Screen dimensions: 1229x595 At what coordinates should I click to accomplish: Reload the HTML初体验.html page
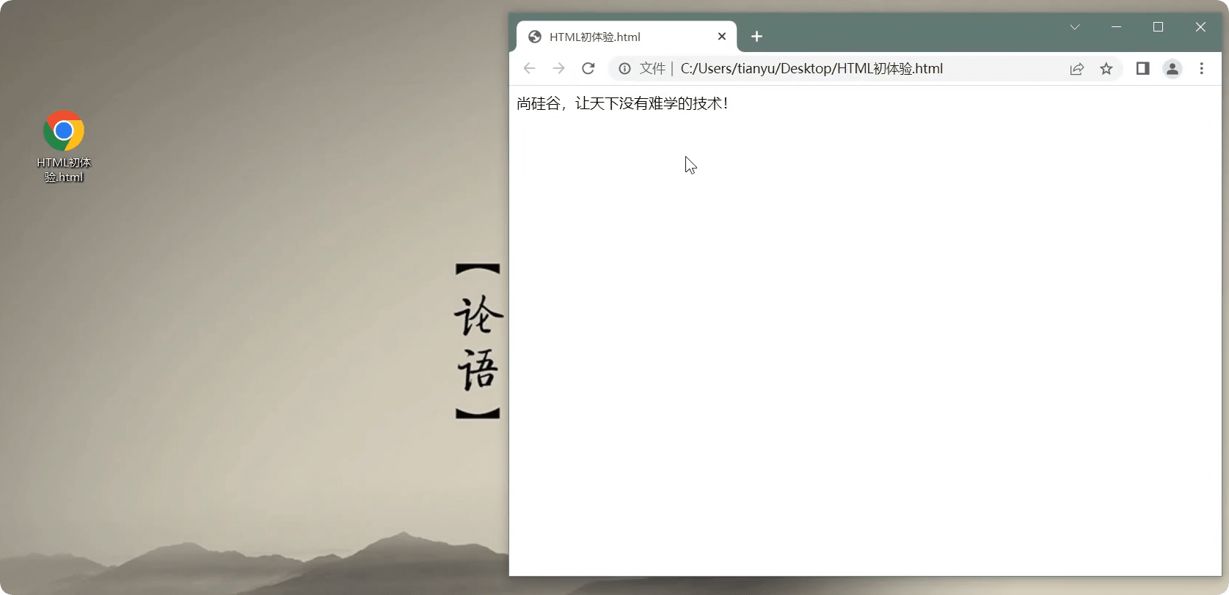588,68
